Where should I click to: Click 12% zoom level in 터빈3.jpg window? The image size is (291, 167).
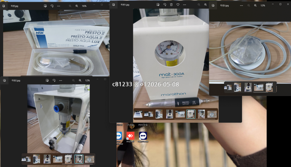click(263, 6)
